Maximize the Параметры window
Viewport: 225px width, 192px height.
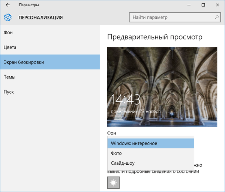[203, 5]
